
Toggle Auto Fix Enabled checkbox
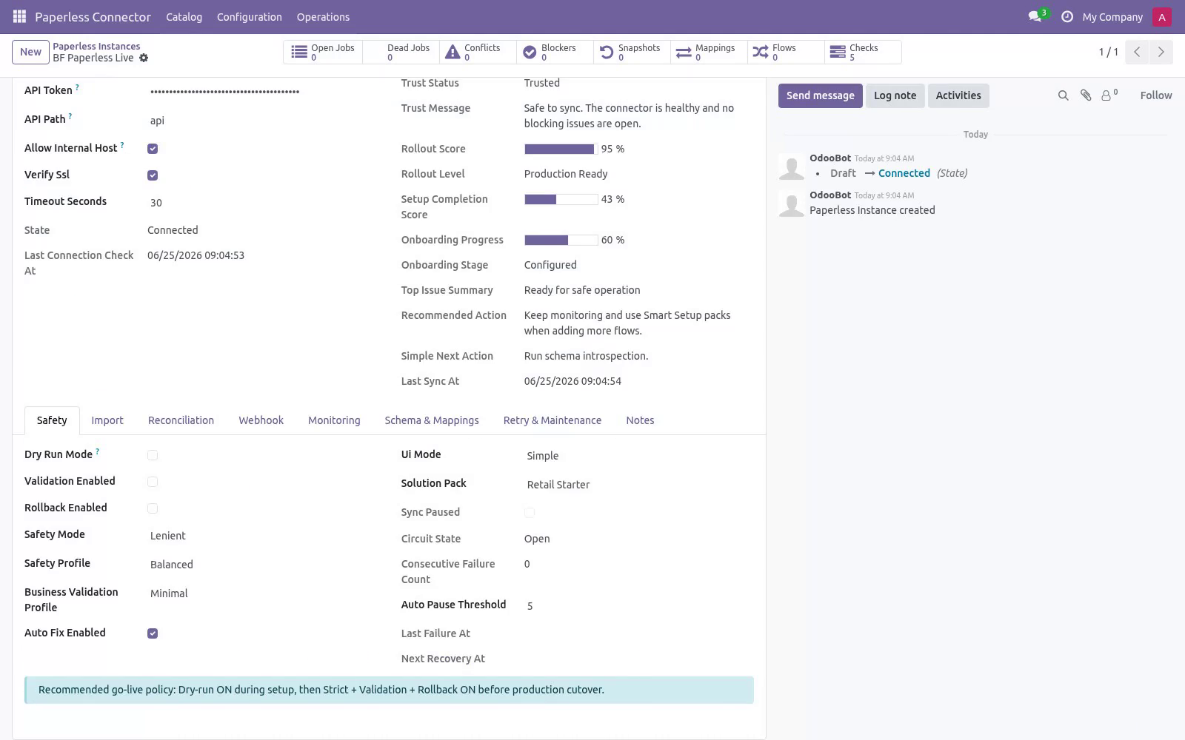153,633
